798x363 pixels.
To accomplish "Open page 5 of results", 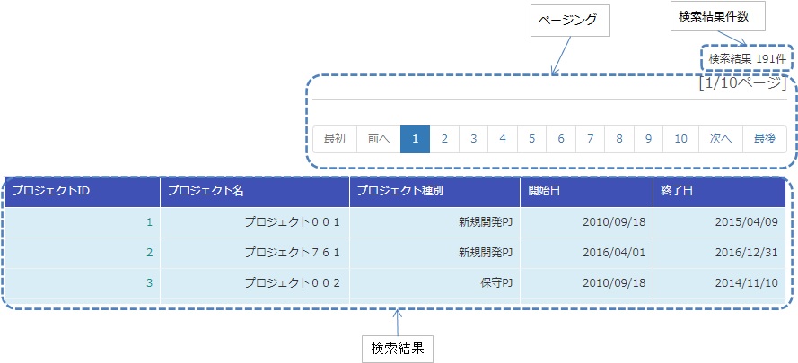I will click(x=531, y=139).
